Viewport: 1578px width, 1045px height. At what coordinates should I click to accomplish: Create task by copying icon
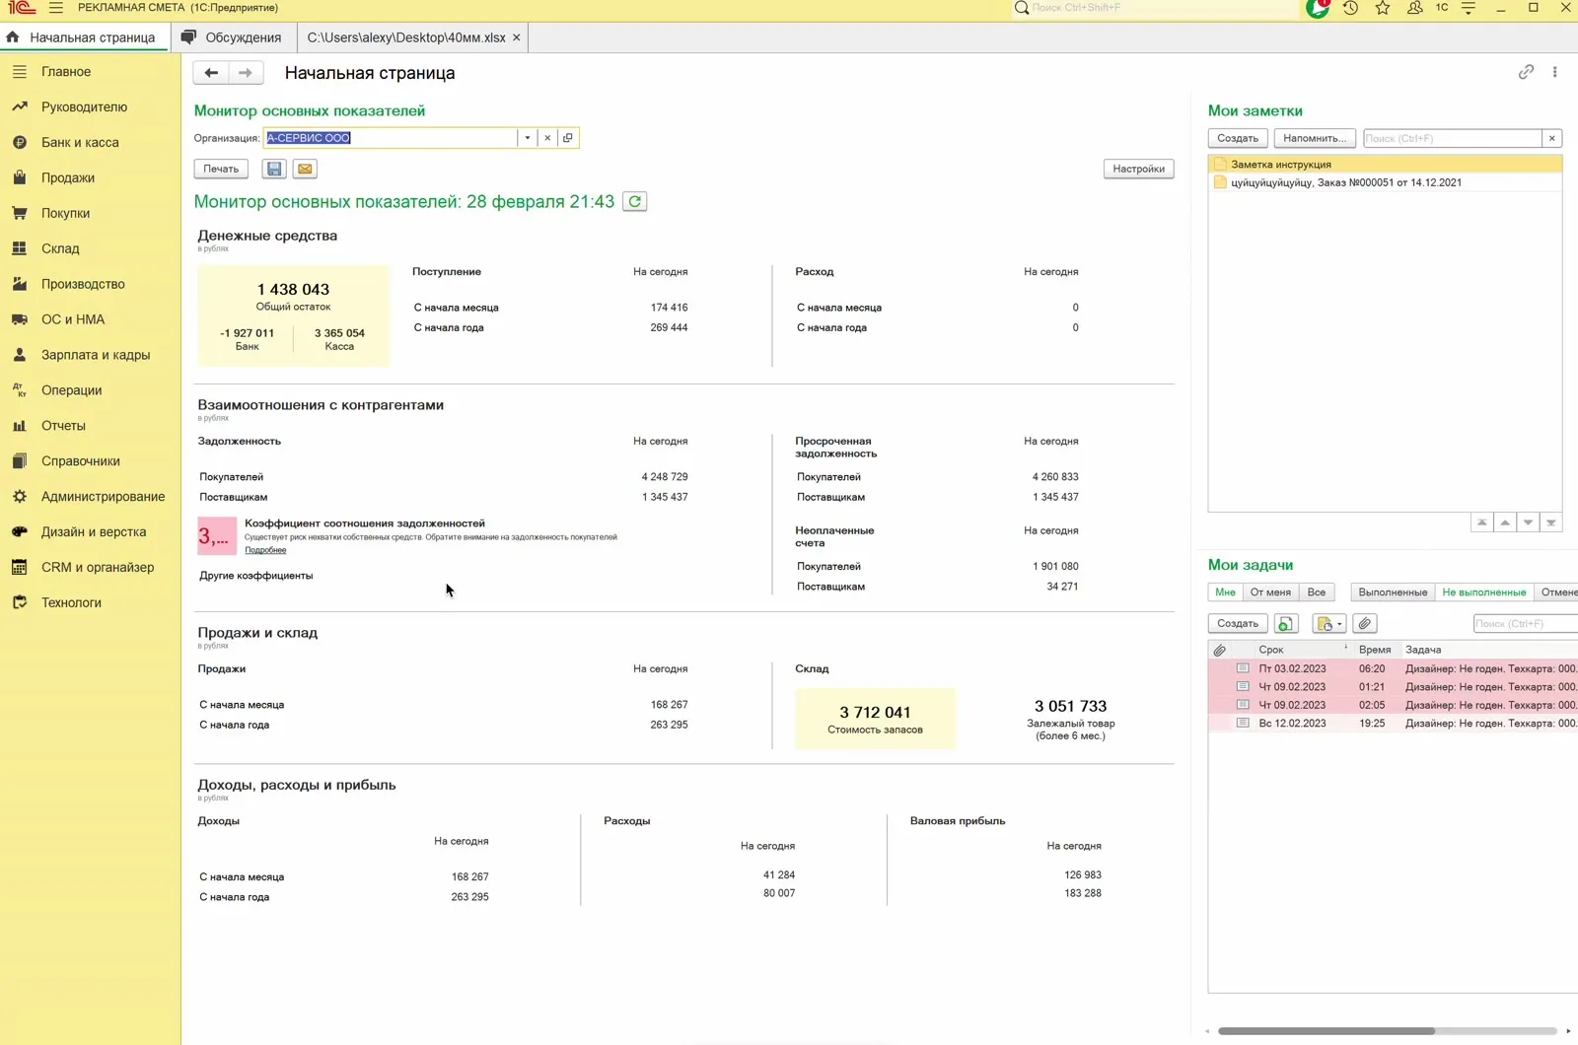(x=1285, y=623)
